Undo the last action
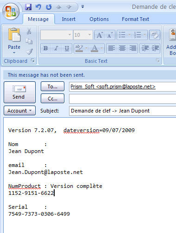The height and width of the screenshot is (233, 176). [x=38, y=7]
